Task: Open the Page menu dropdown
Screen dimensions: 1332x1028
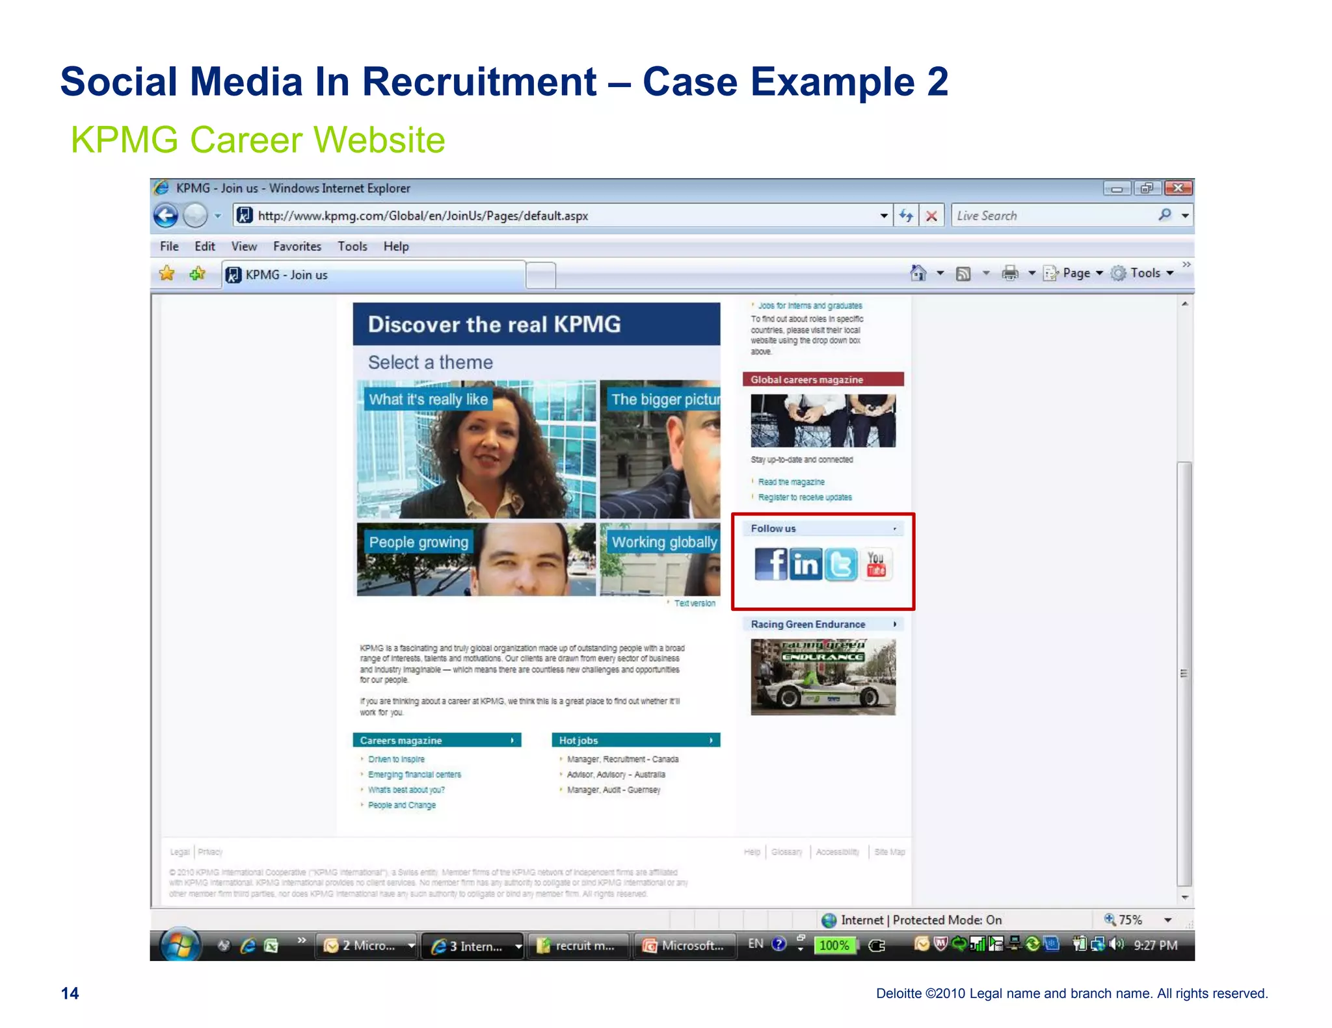Action: pos(1073,274)
